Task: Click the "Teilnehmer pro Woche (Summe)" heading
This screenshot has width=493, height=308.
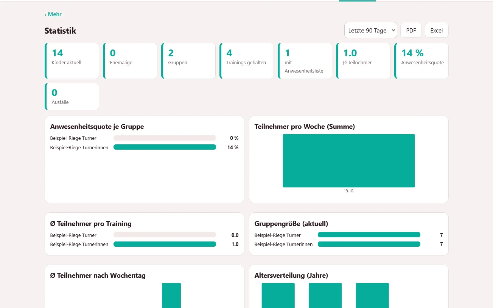Action: (305, 127)
